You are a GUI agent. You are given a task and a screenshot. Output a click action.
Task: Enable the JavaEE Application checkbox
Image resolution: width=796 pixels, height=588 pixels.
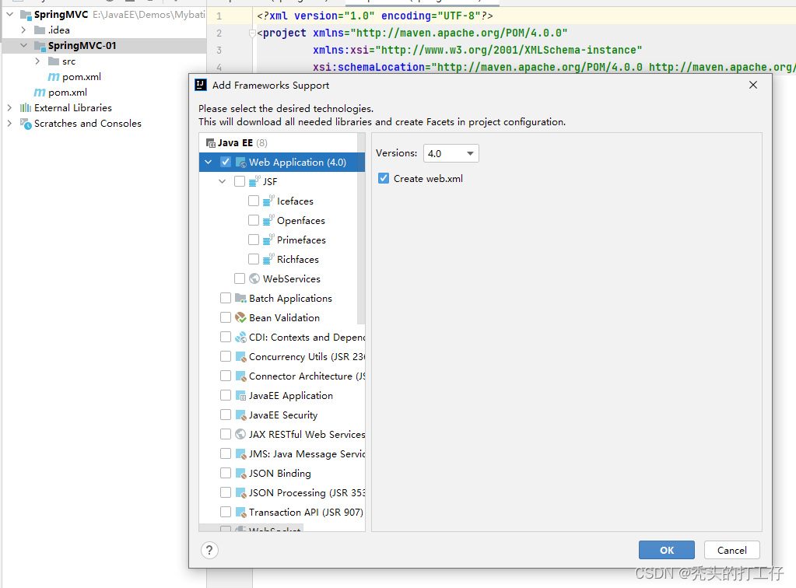(x=226, y=395)
